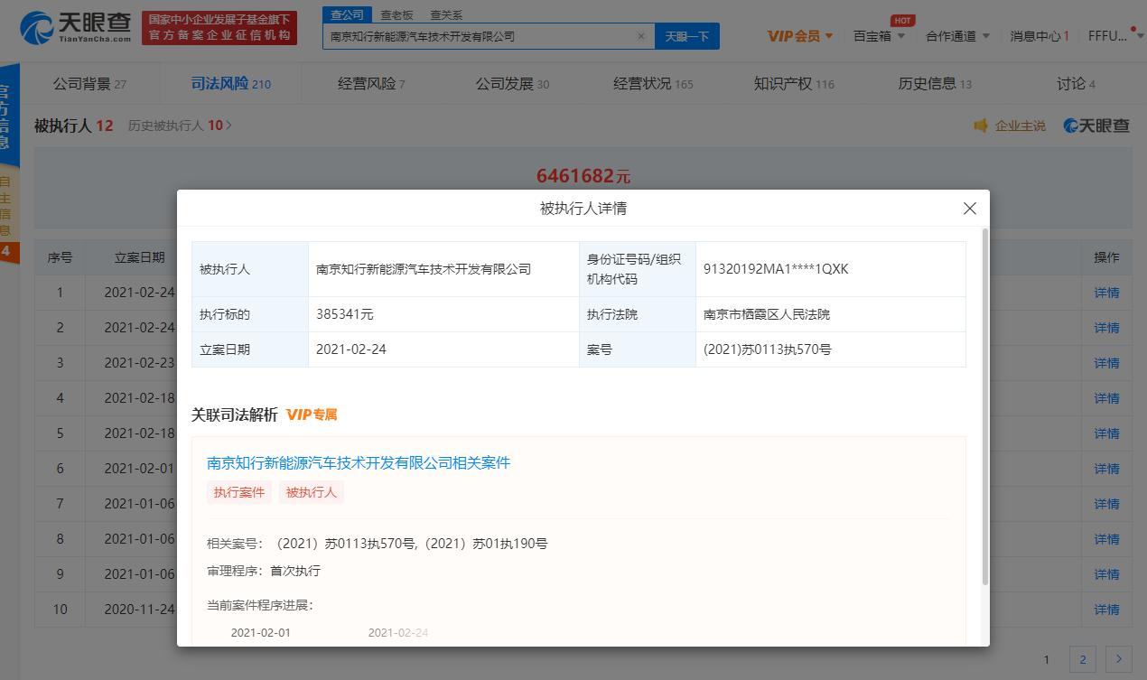Image resolution: width=1147 pixels, height=680 pixels.
Task: Switch to the 公司发展 tab
Action: 512,84
